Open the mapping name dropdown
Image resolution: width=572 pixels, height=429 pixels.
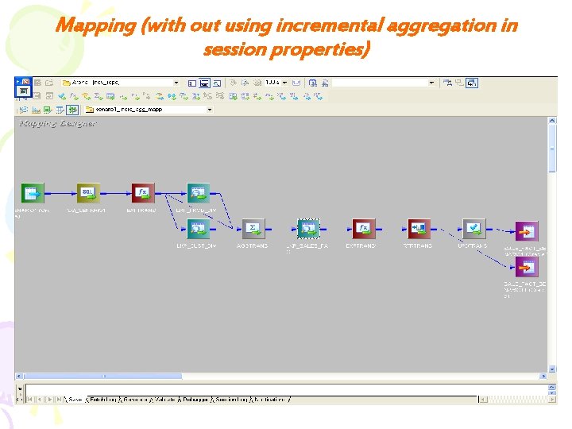210,110
